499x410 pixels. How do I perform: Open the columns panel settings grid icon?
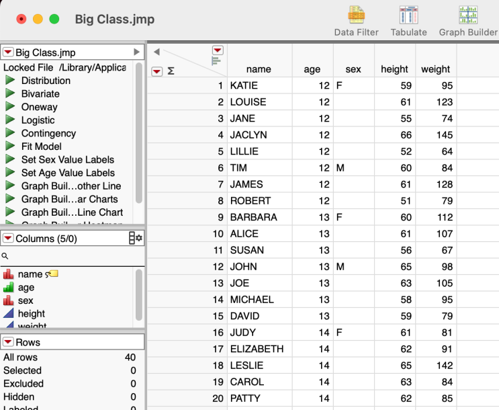135,239
